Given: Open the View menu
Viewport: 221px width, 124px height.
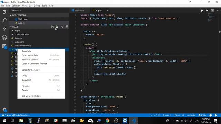Looking at the screenshot, I should click(25, 6).
